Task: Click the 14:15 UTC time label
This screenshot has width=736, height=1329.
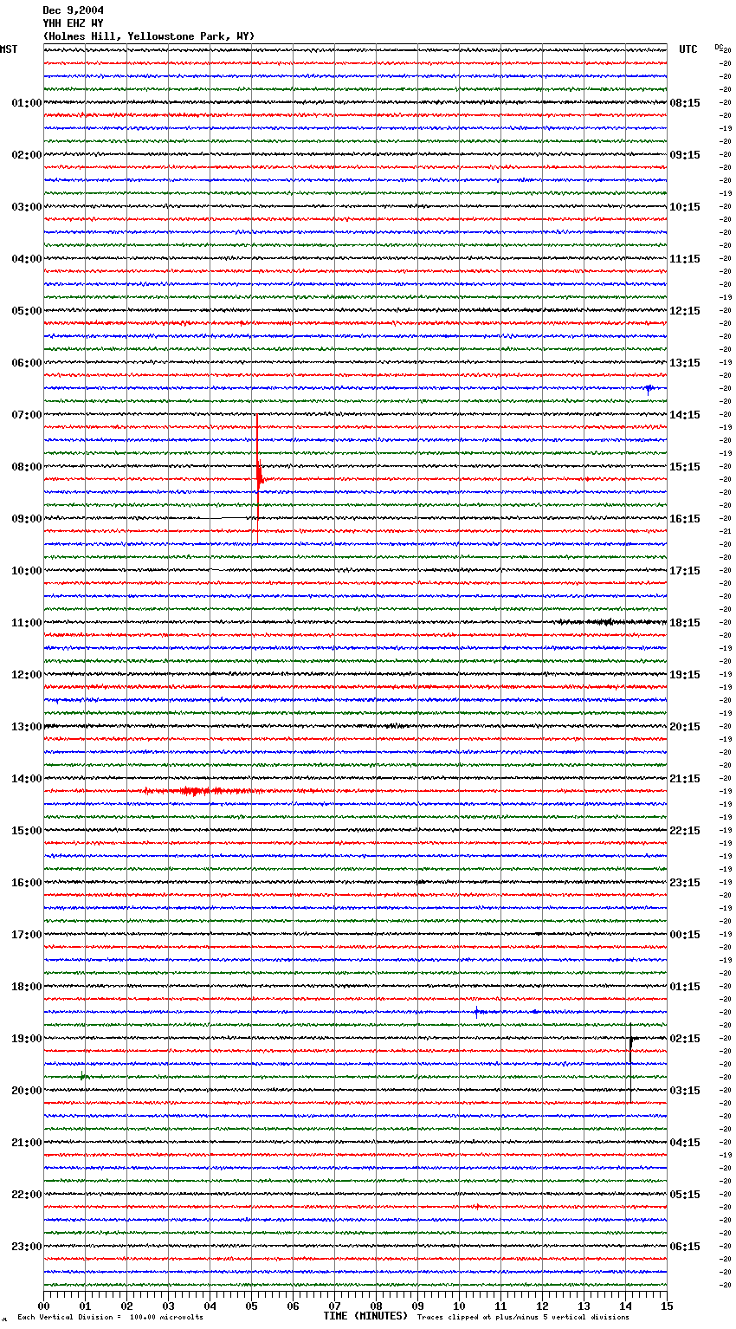Action: 685,415
